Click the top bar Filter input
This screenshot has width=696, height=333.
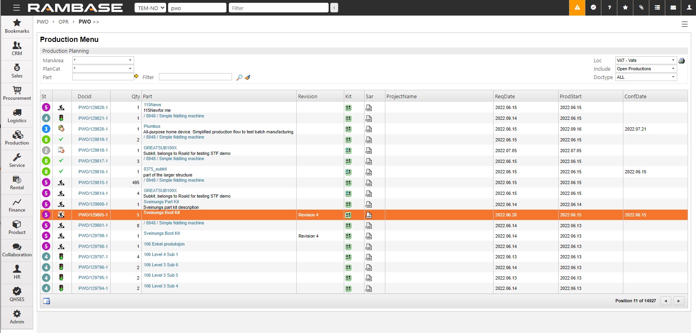(x=279, y=8)
